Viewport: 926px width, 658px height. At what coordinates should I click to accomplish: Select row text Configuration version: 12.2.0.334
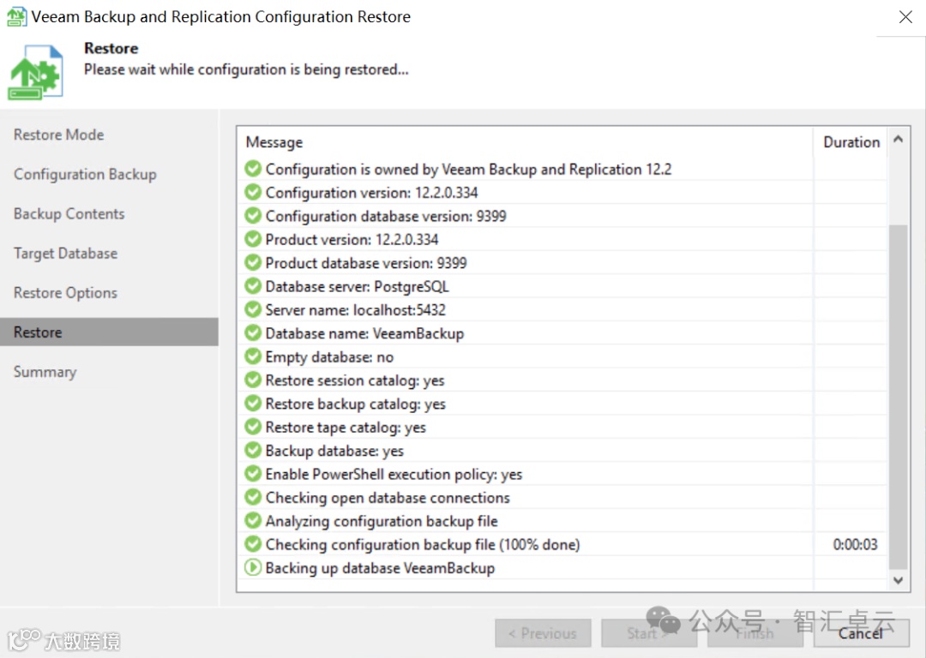[x=371, y=193]
